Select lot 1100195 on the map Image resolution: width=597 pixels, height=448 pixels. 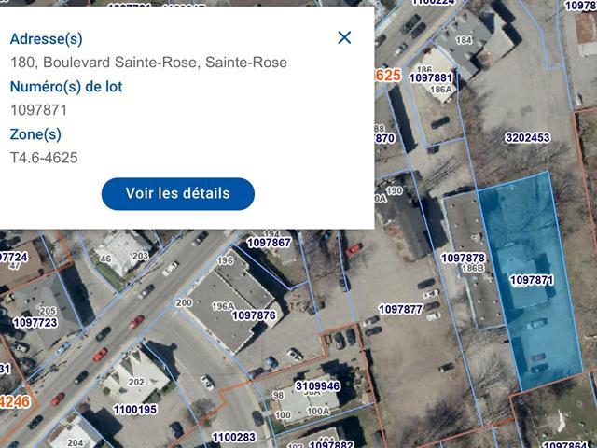[135, 410]
